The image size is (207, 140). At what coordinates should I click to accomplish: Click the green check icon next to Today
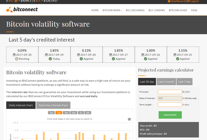click(x=50, y=59)
